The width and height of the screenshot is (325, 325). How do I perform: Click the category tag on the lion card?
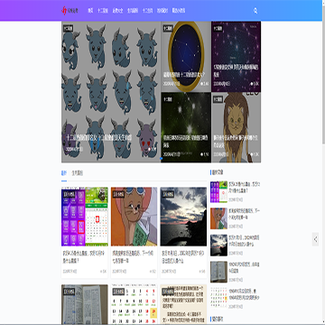coord(218,99)
